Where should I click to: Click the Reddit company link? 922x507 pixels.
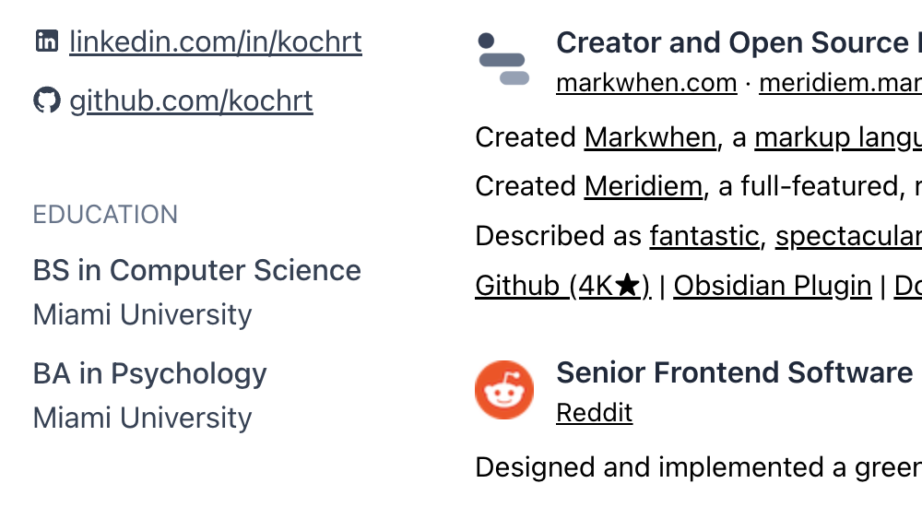595,413
